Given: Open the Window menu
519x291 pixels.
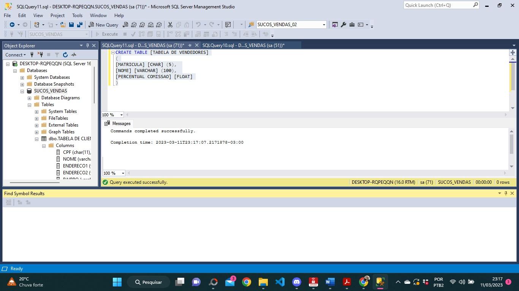Looking at the screenshot, I should tap(98, 16).
